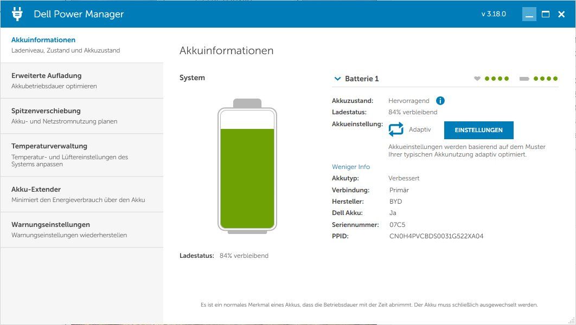Click the Batterie 1 heading text
The height and width of the screenshot is (325, 576).
(362, 79)
